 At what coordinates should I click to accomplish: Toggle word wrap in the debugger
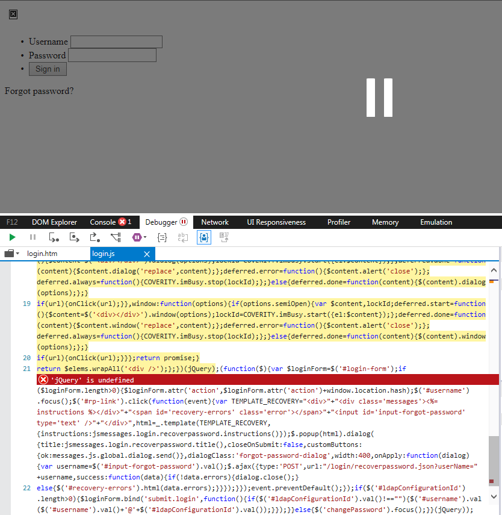click(x=182, y=237)
